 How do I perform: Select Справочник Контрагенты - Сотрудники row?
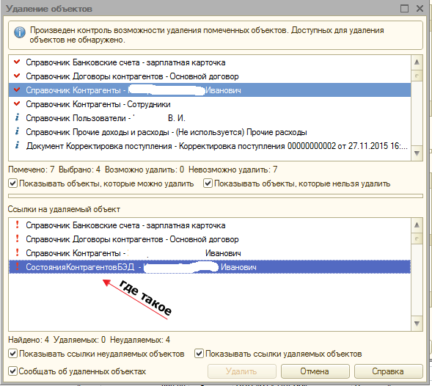pyautogui.click(x=210, y=104)
